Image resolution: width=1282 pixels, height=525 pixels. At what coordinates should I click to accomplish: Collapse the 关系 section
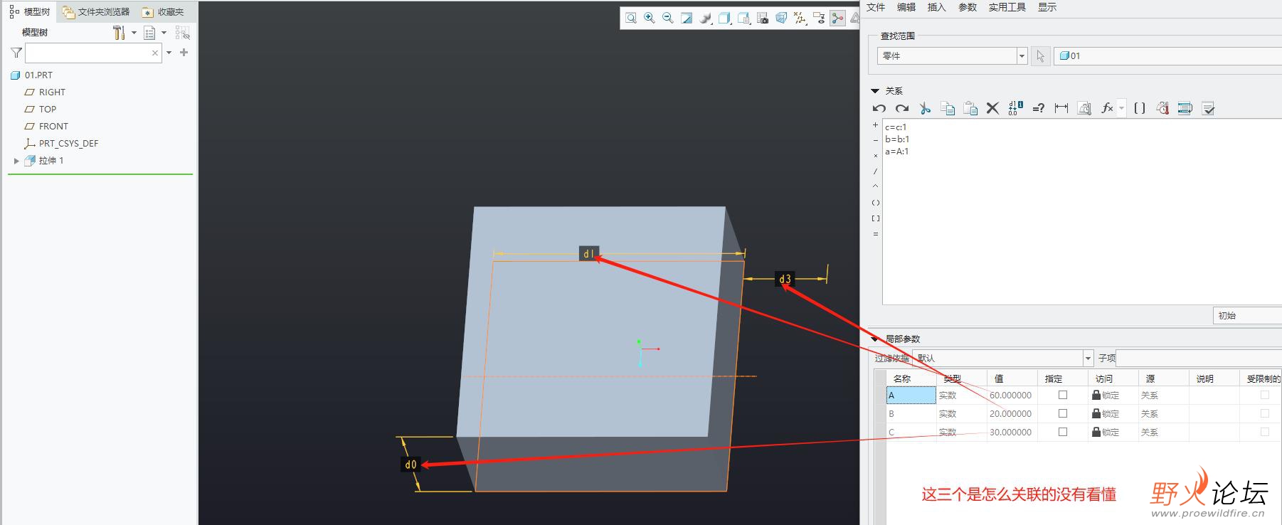875,91
